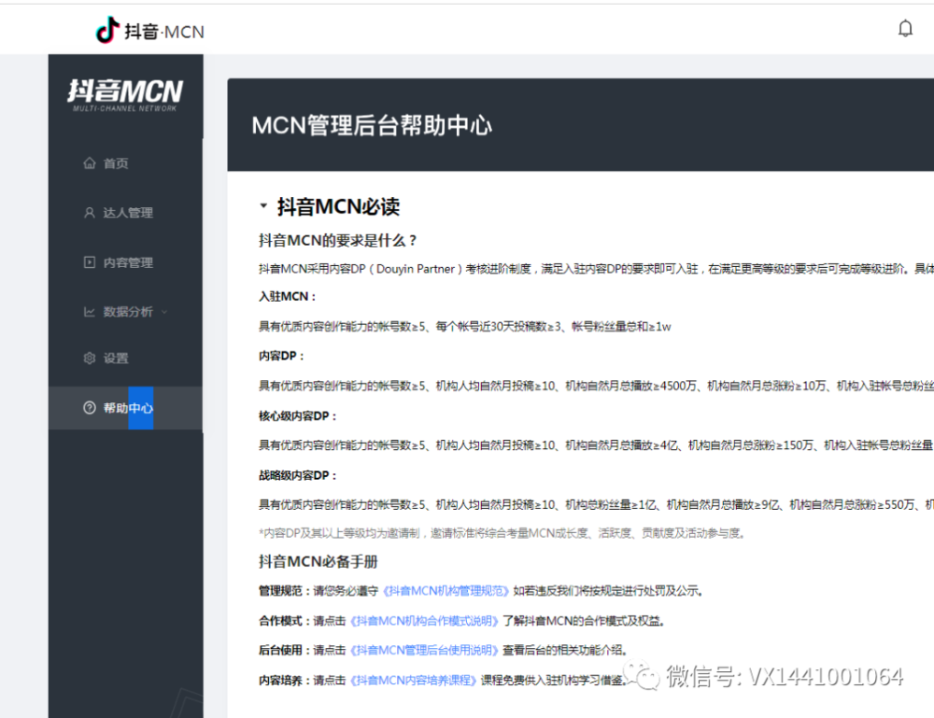Open 内容管理 from the sidebar
Image resolution: width=934 pixels, height=718 pixels.
pyautogui.click(x=126, y=262)
